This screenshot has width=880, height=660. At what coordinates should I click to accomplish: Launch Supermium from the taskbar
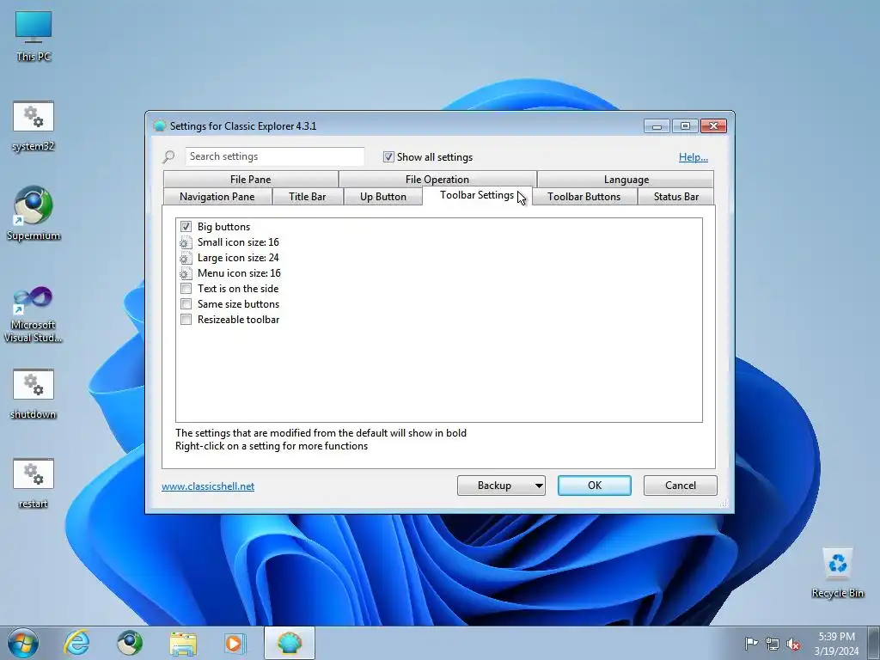coord(130,643)
